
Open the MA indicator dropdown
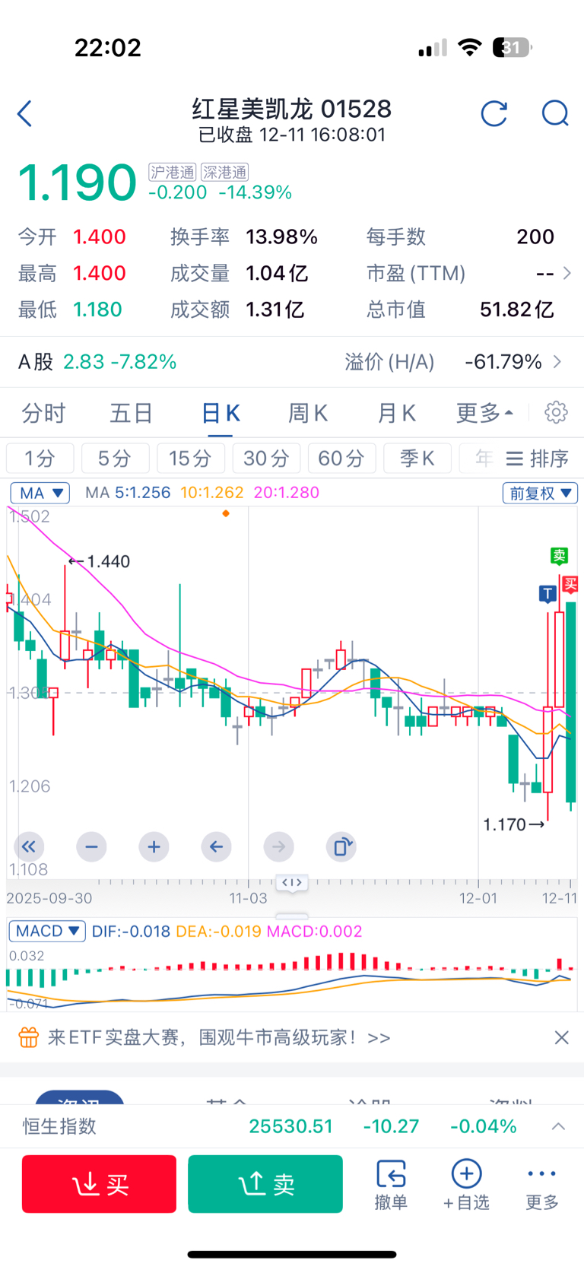tap(40, 493)
